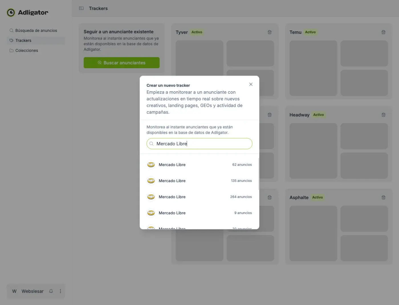Open the large Headway ad thumbnail
This screenshot has width=399, height=305.
point(313,151)
